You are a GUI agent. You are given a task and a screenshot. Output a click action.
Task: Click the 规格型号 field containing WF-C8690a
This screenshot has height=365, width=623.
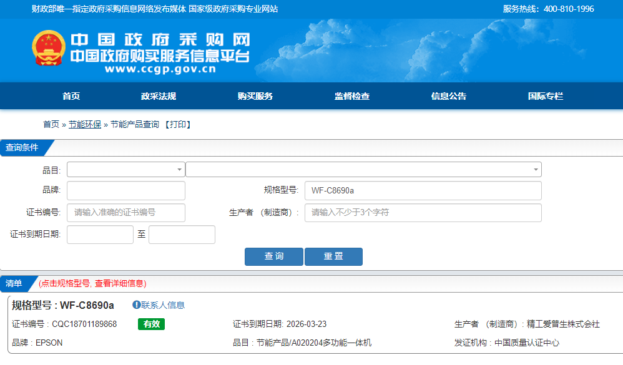[x=423, y=191]
